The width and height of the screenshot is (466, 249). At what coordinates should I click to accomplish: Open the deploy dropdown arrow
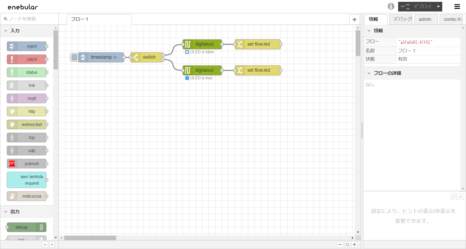pyautogui.click(x=438, y=7)
